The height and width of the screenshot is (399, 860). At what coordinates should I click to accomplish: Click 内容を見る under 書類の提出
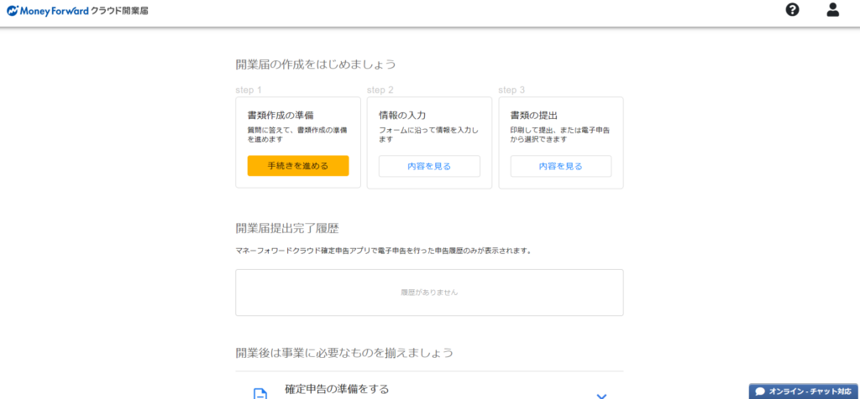pos(560,166)
